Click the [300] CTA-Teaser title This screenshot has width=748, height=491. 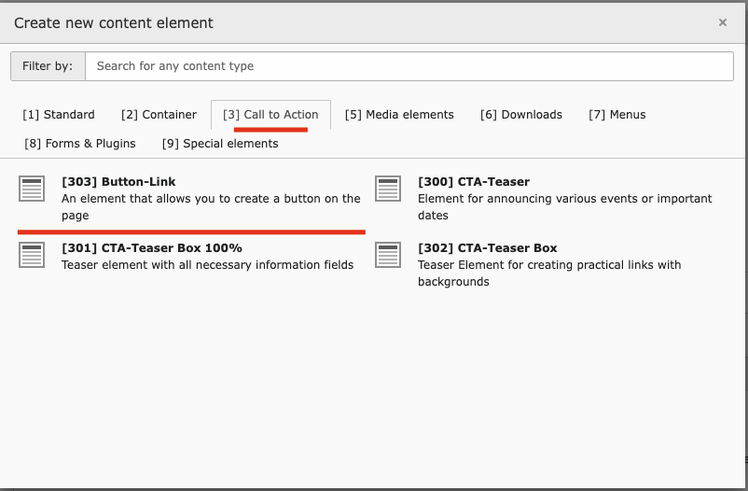(x=474, y=182)
